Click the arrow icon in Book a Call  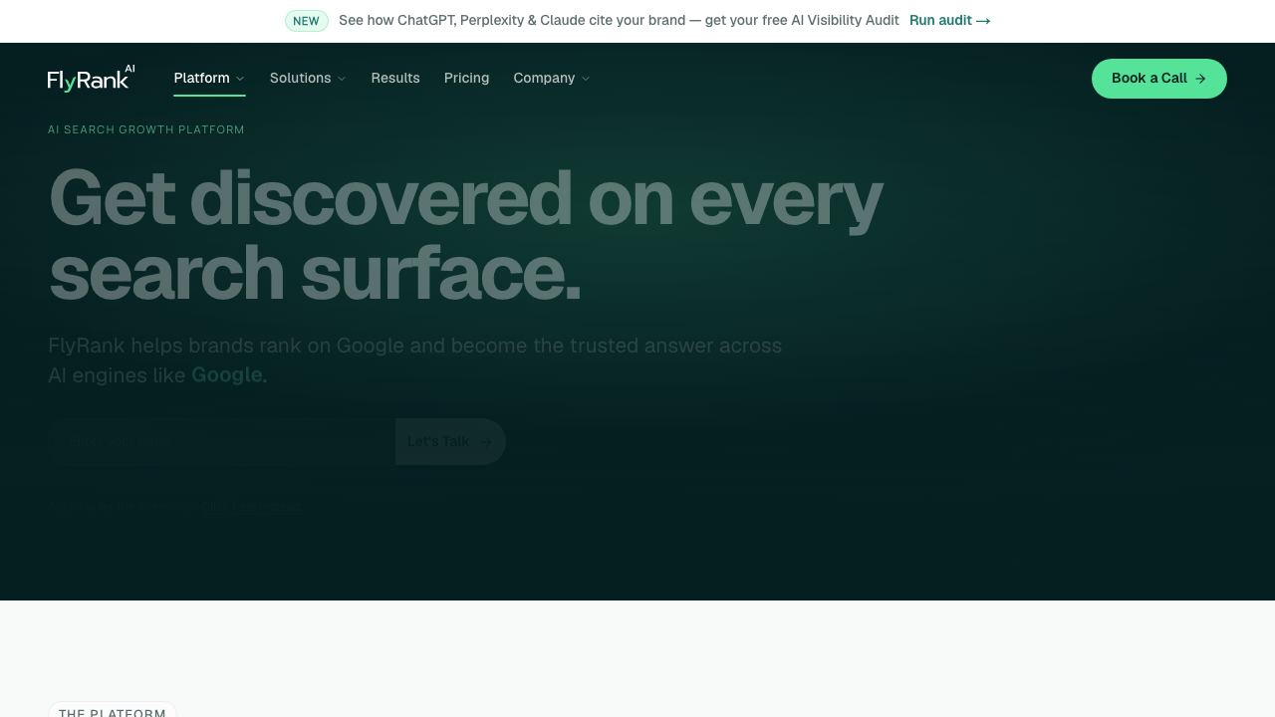coord(1200,79)
